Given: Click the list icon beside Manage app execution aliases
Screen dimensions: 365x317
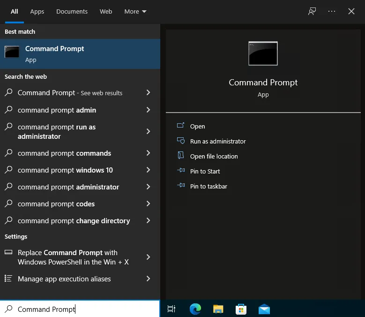Looking at the screenshot, I should 8,279.
